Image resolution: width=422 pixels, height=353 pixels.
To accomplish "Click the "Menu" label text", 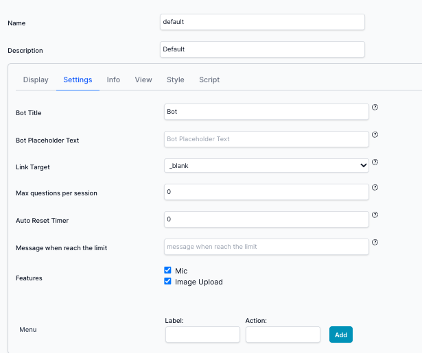I will 28,330.
